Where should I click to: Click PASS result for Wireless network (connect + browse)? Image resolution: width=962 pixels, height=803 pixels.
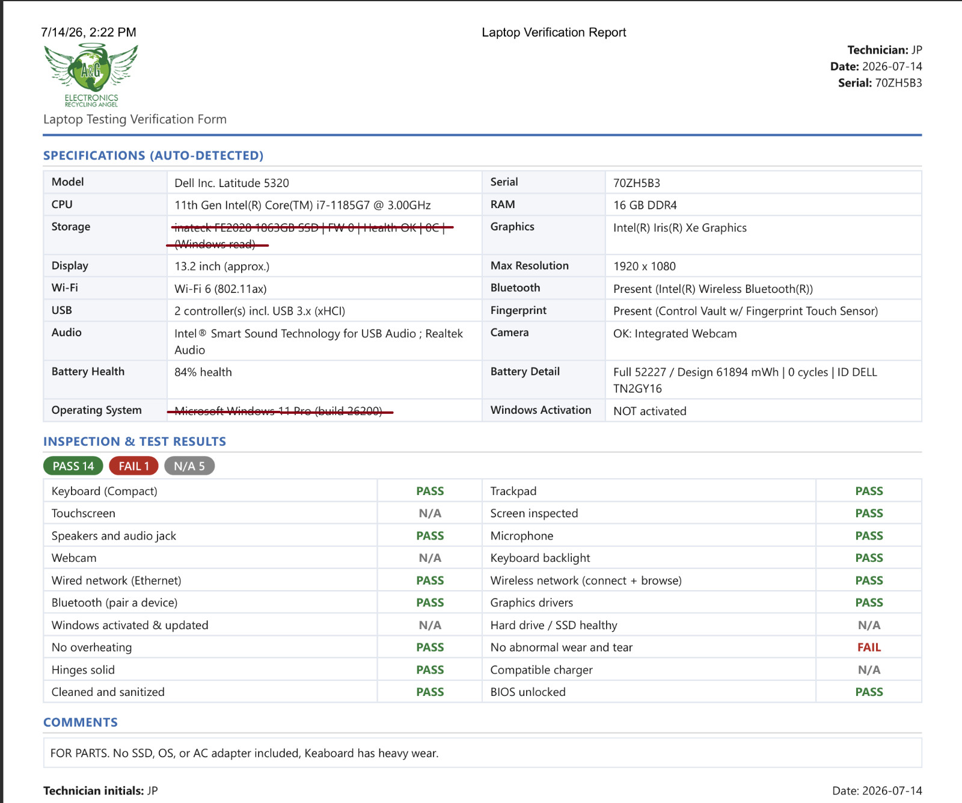pos(869,580)
